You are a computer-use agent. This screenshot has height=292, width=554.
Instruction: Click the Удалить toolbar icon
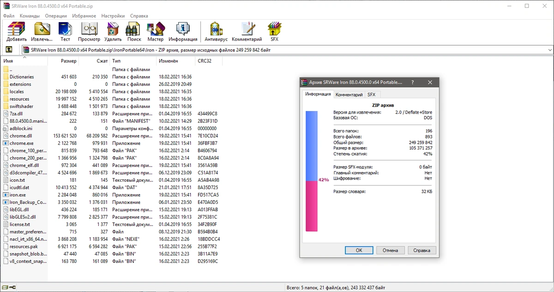[113, 29]
